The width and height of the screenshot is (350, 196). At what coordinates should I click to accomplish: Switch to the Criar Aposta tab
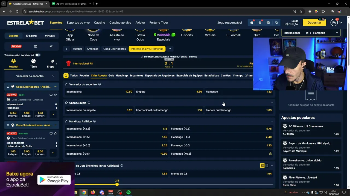point(99,76)
